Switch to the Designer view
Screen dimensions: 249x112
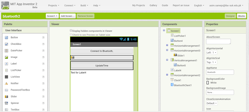[230, 16]
